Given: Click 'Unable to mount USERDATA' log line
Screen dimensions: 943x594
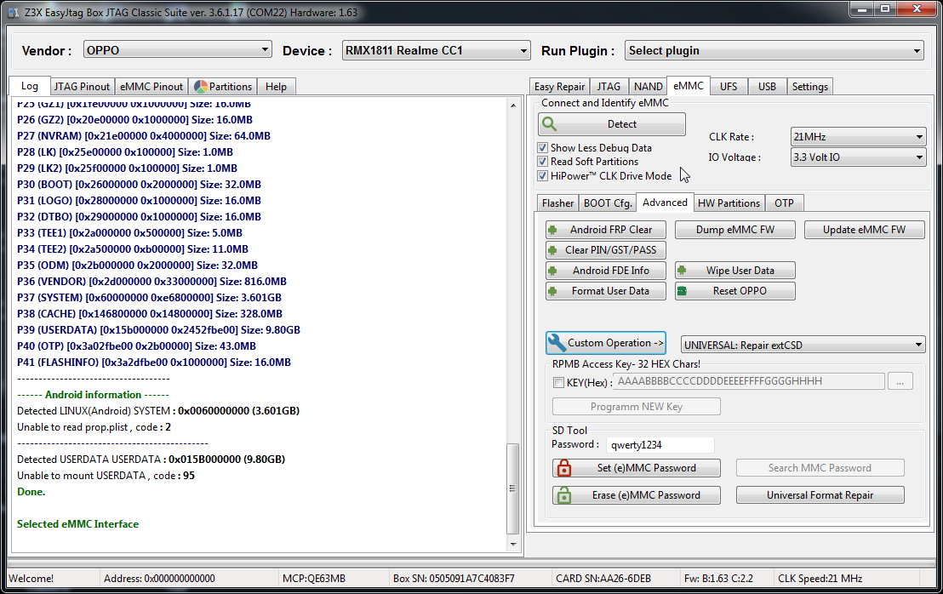Looking at the screenshot, I should (106, 476).
